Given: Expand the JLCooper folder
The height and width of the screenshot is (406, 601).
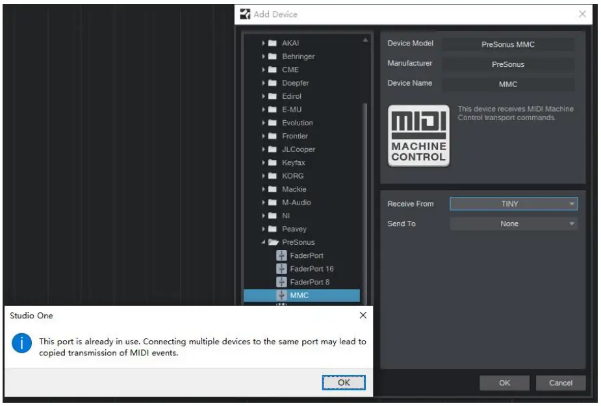Looking at the screenshot, I should [x=263, y=149].
